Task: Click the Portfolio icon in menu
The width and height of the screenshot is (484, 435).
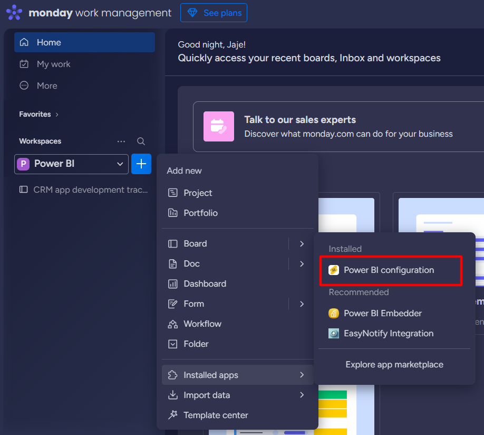Action: [x=173, y=213]
